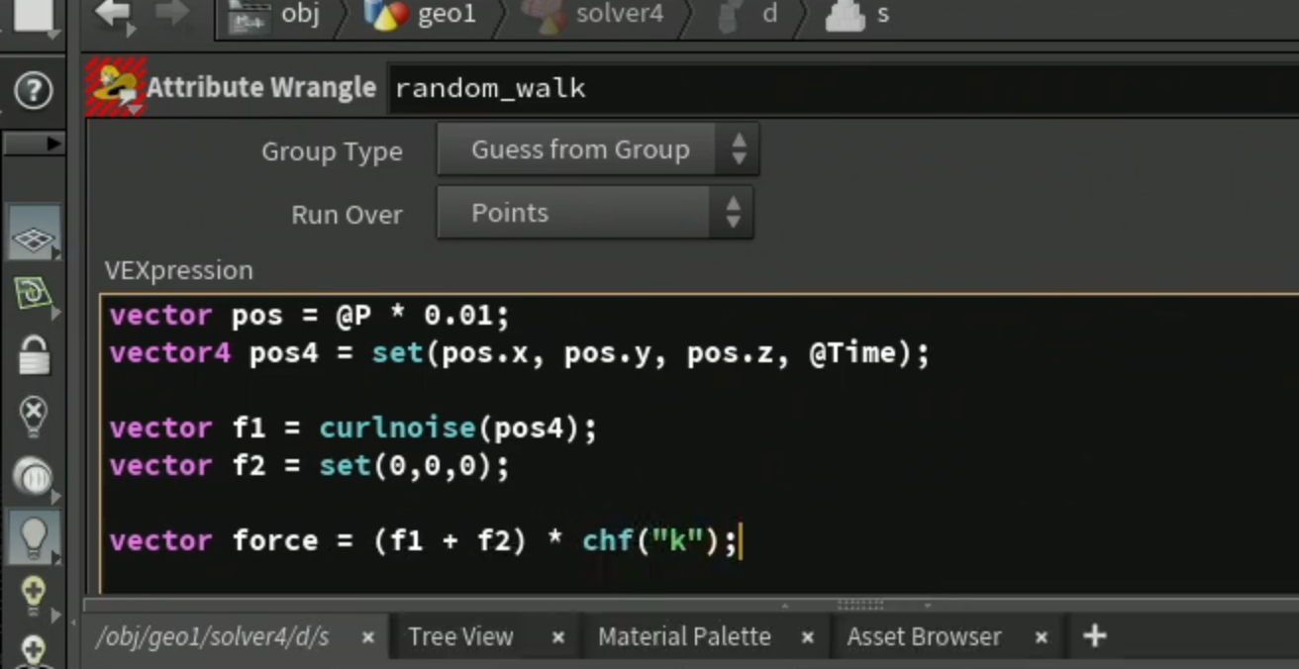Switch to the Tree View tab

460,636
